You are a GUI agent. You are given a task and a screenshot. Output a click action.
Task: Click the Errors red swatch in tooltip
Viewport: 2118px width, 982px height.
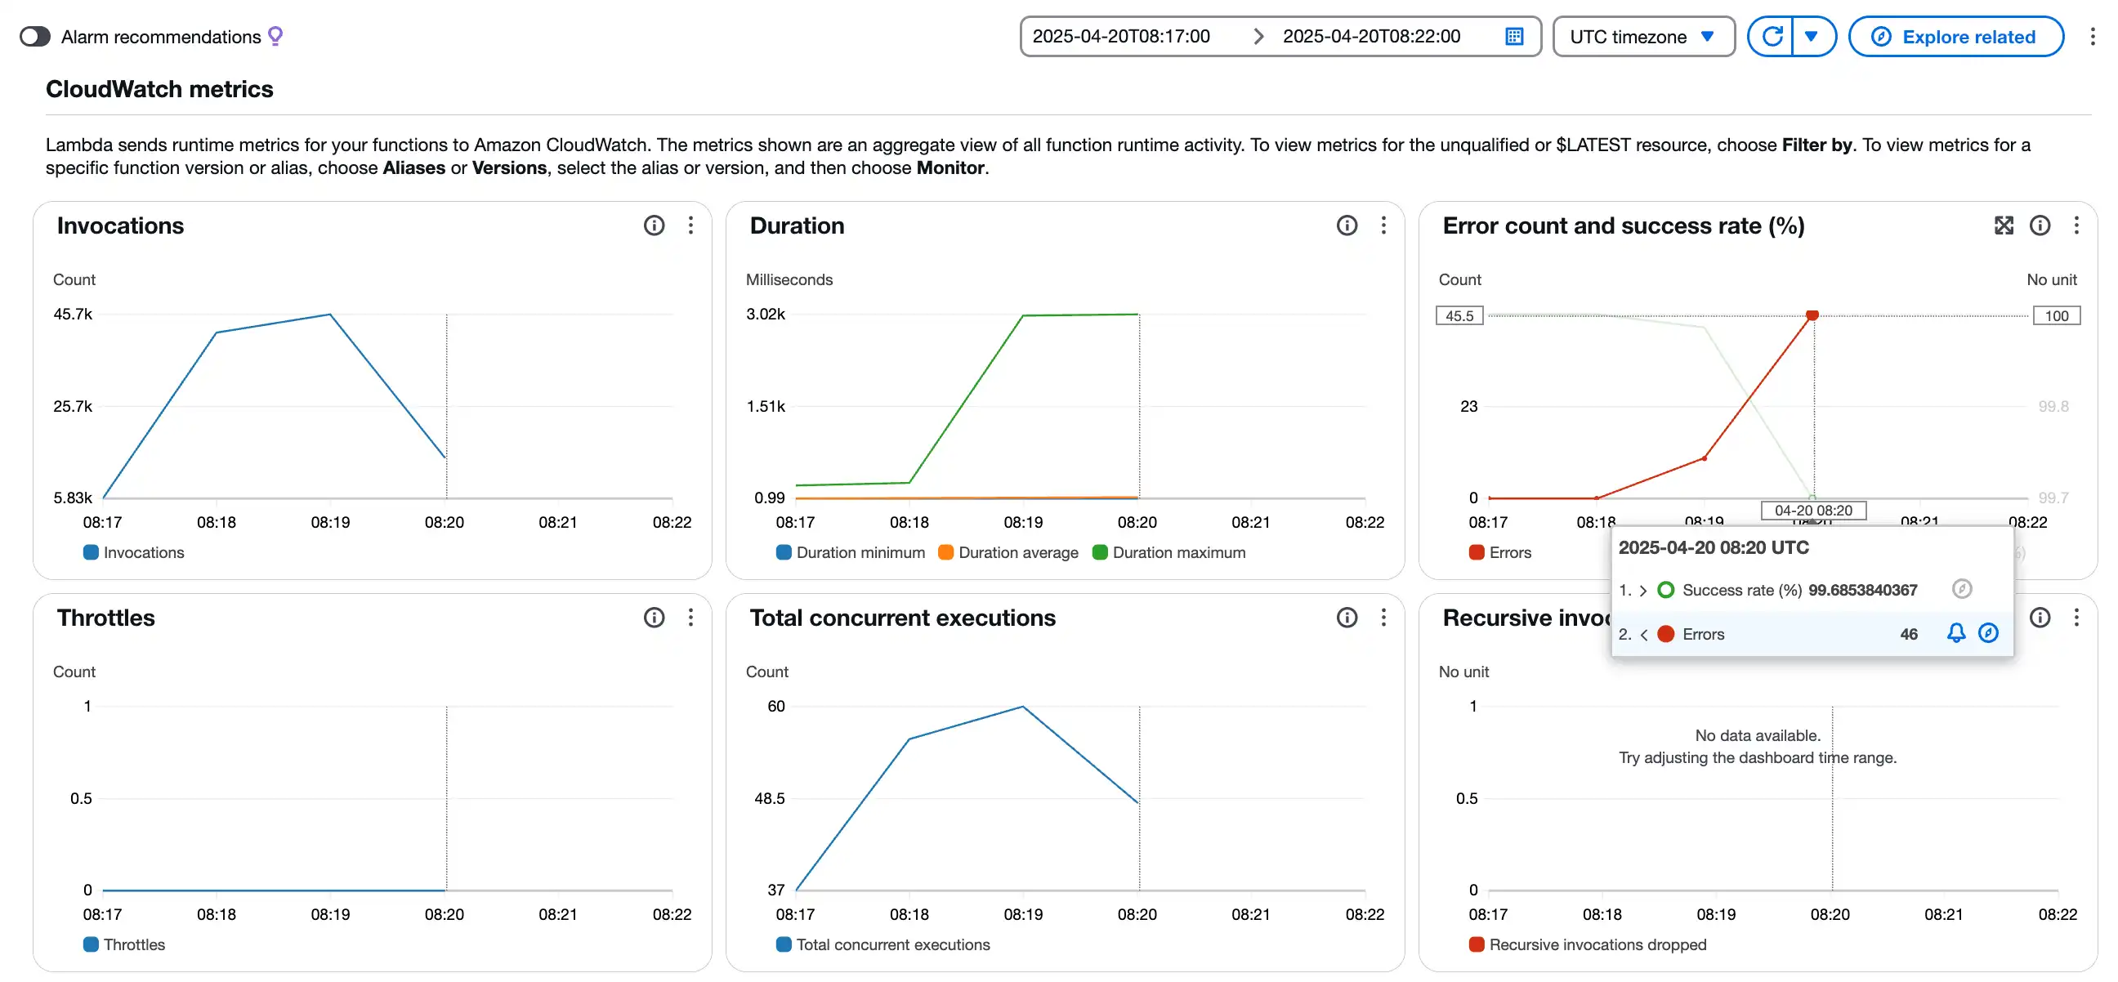click(x=1666, y=635)
